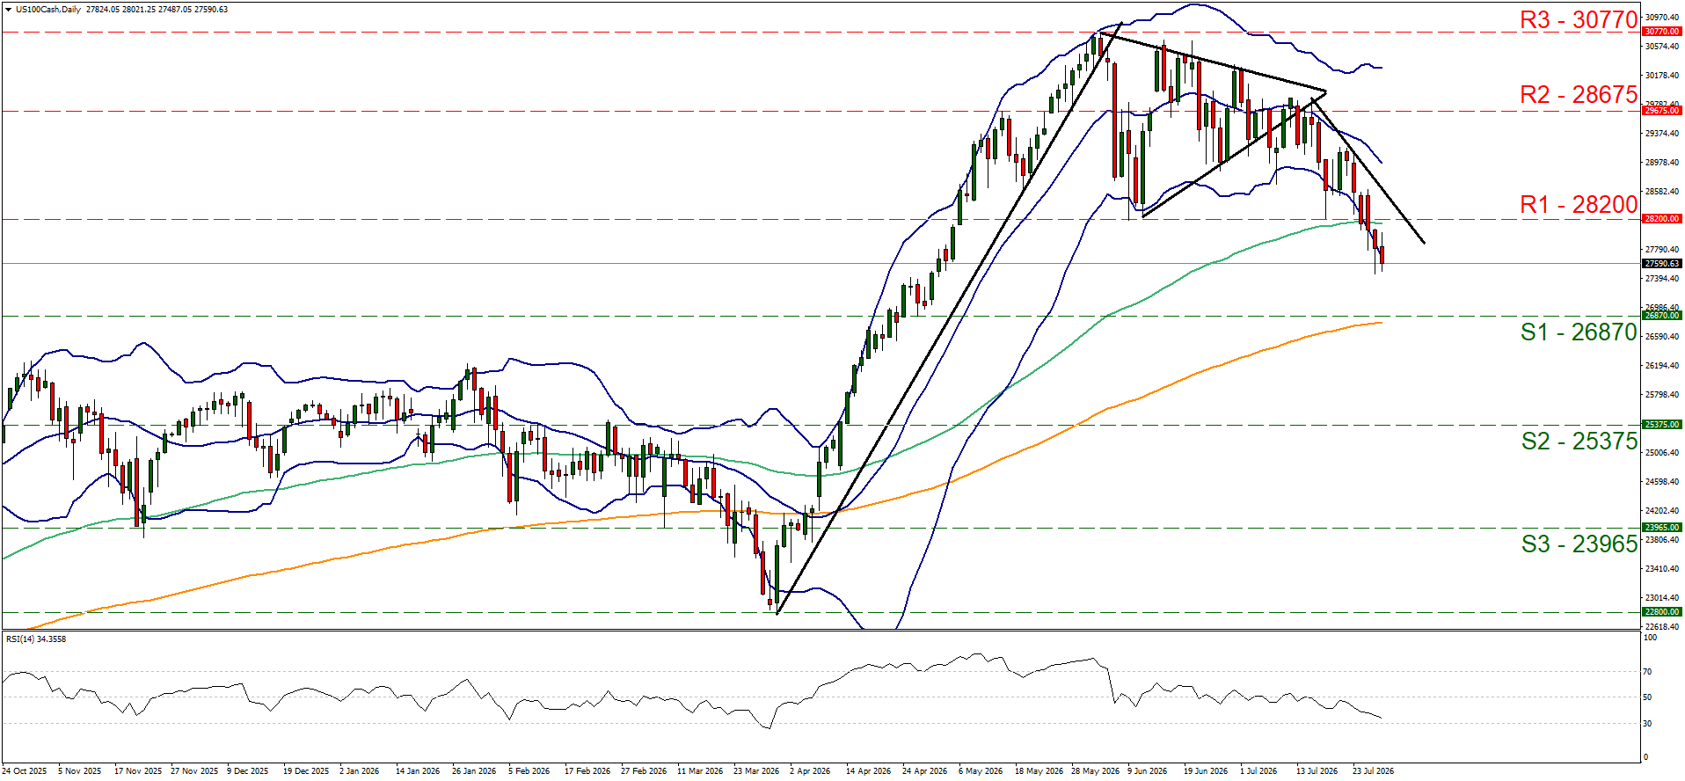Click the red 28200.00 price axis tag
The image size is (1685, 781).
coord(1662,219)
